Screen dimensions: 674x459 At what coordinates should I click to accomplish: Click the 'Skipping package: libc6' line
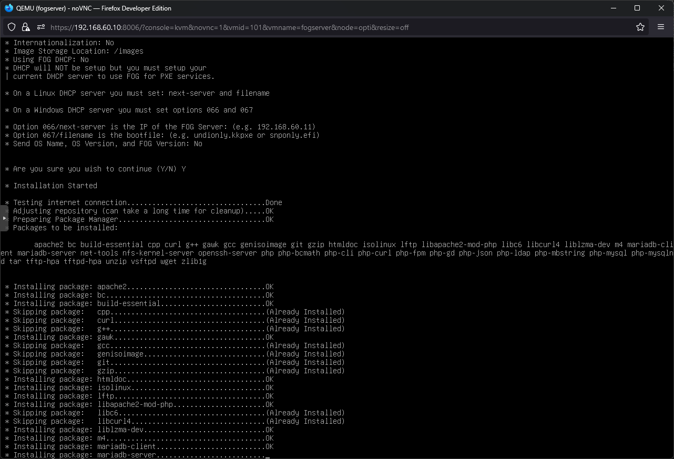pyautogui.click(x=175, y=413)
